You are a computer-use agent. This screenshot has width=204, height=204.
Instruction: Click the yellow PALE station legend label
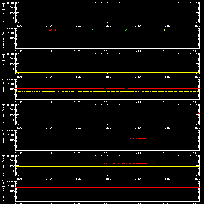tap(162, 30)
